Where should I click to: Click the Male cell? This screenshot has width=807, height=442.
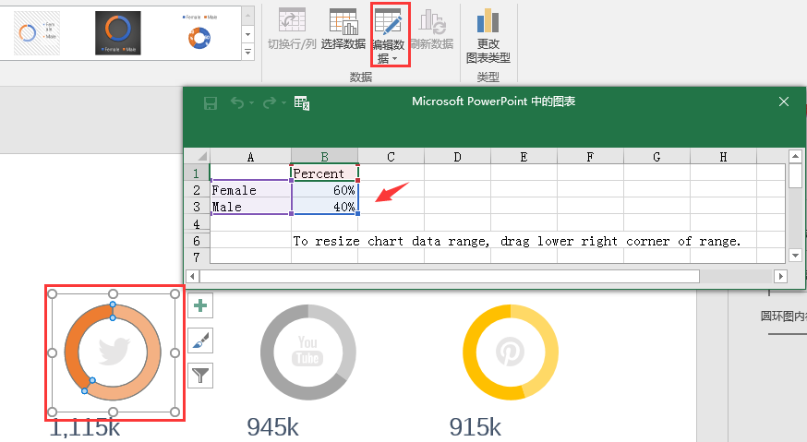pos(250,207)
